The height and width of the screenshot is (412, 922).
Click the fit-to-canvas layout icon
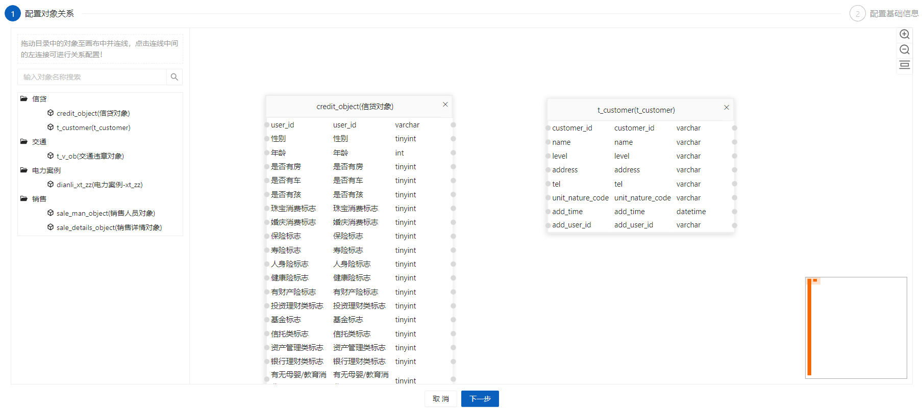point(904,65)
